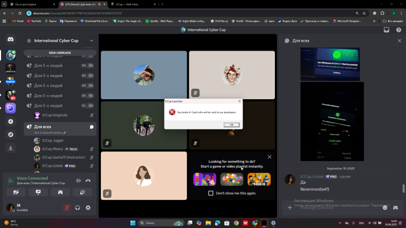
Task: Open chat bubble on Для всех channel
Action: [91, 127]
